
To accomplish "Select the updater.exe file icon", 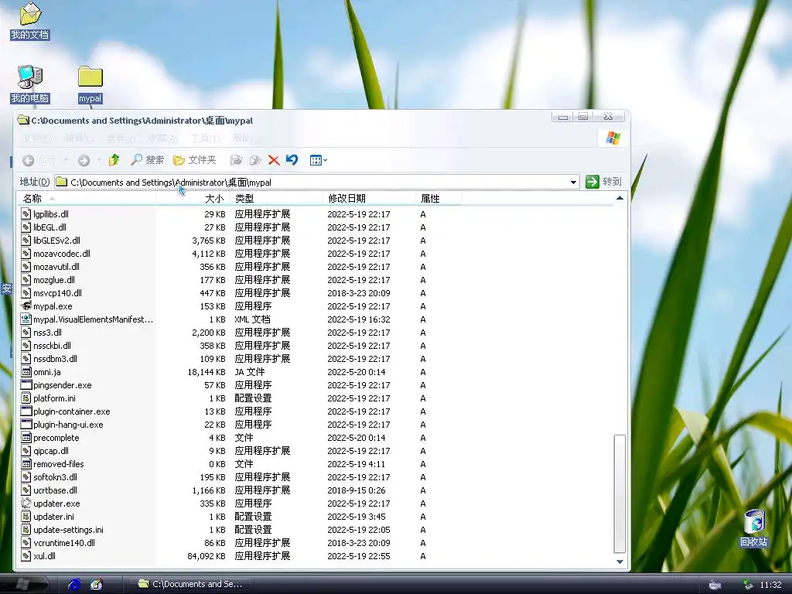I will coord(26,503).
